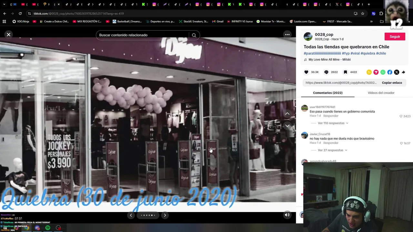
Task: Reply to the bravissimo comment
Action: [x=331, y=143]
